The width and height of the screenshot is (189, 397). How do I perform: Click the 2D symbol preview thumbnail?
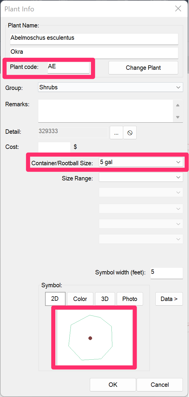pos(94,337)
